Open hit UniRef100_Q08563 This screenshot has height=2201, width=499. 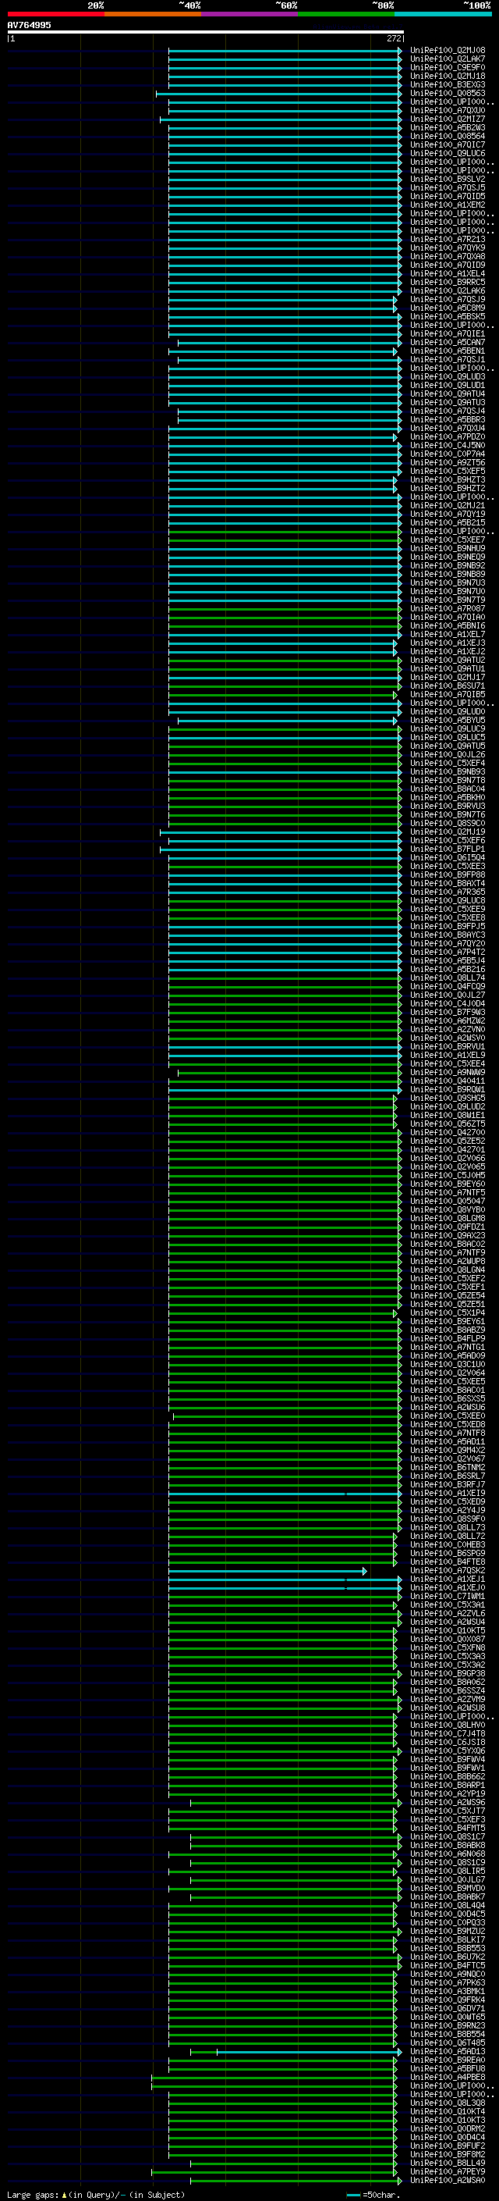pyautogui.click(x=448, y=93)
